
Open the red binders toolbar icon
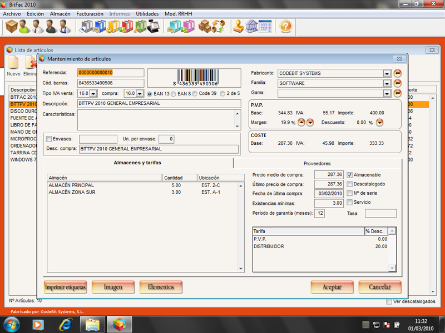pyautogui.click(x=127, y=27)
